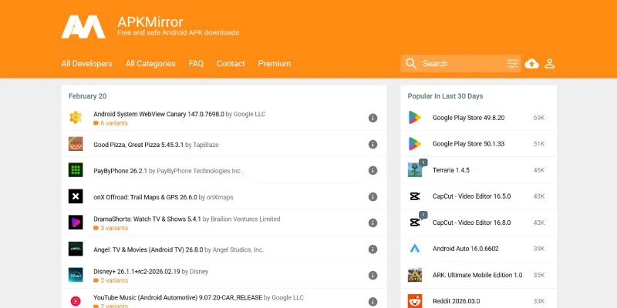The height and width of the screenshot is (308, 617).
Task: Show info for YouTube Music Android Automotive
Action: click(x=373, y=302)
